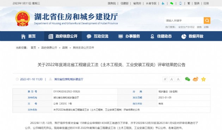Decrease font size with A- button
This screenshot has width=222, height=130.
point(172,79)
